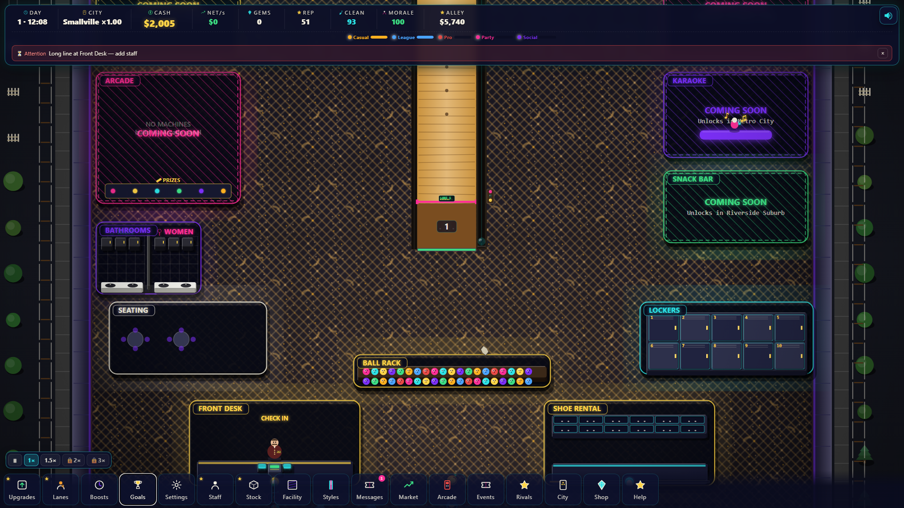Open Messages with one unread

[370, 490]
